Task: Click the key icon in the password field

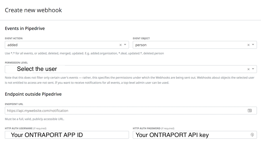Action: point(252,135)
